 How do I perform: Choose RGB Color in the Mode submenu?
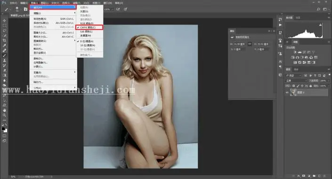pyautogui.click(x=87, y=23)
